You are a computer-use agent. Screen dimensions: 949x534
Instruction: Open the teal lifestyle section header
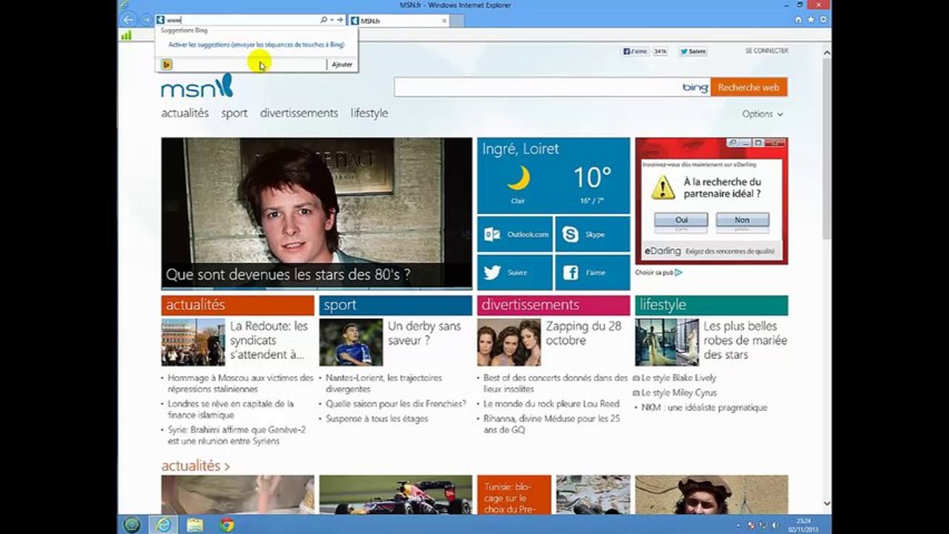pos(712,306)
